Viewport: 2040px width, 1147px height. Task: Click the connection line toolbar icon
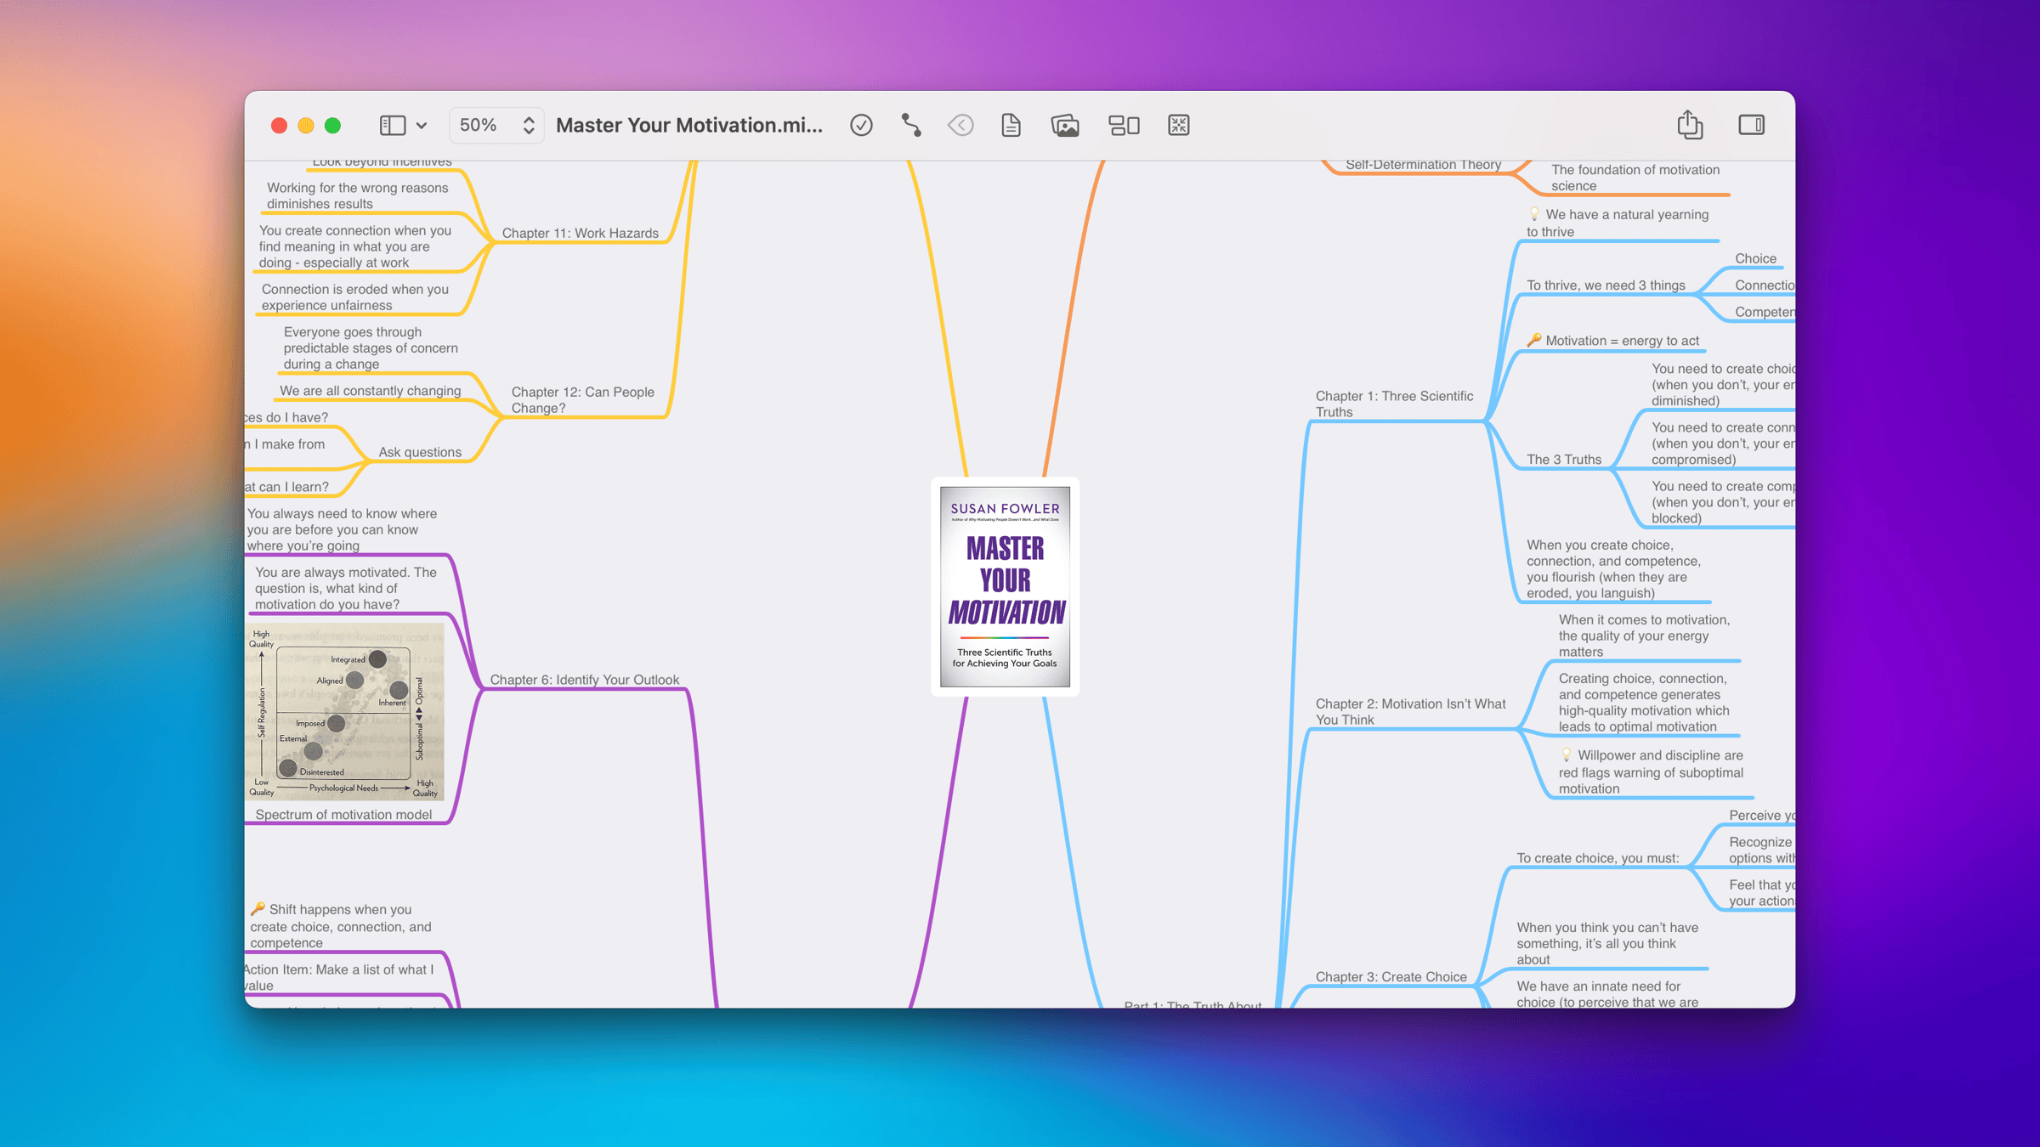pos(910,125)
